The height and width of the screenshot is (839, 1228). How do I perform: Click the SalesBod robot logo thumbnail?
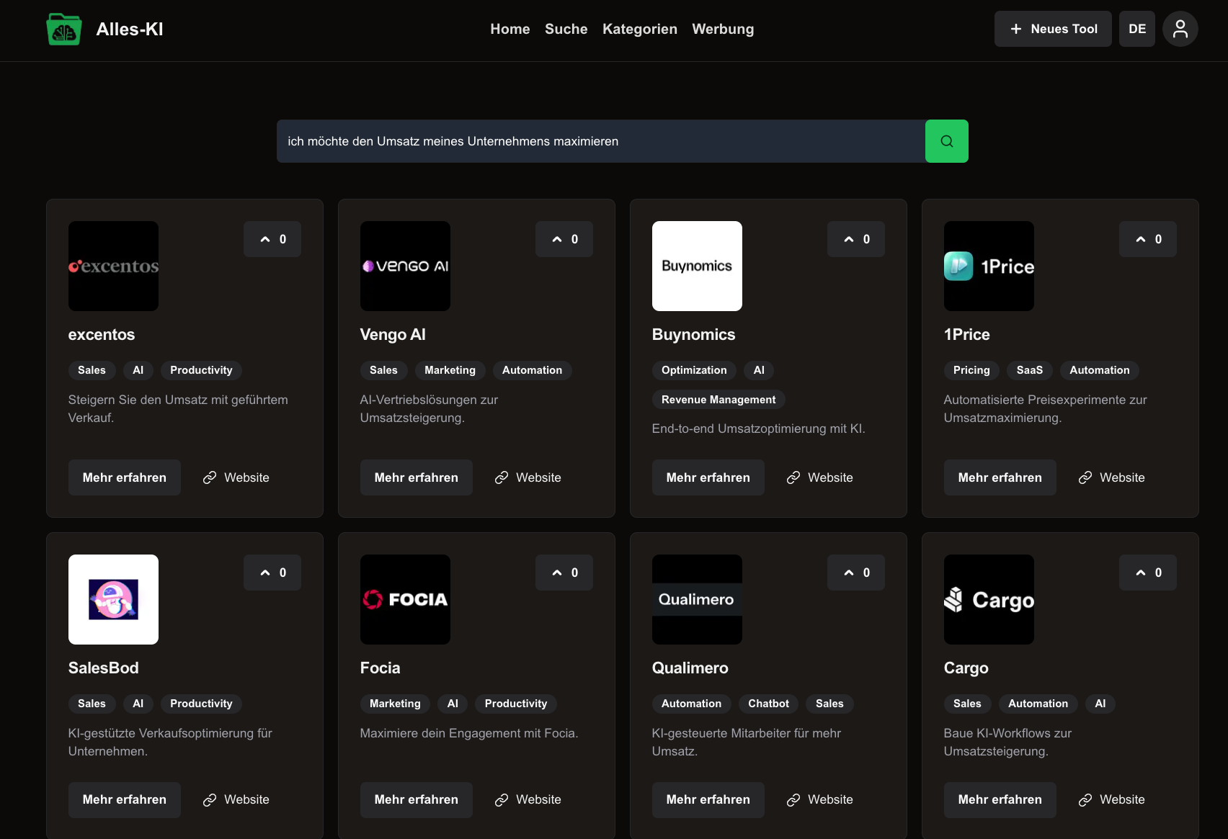click(x=113, y=599)
